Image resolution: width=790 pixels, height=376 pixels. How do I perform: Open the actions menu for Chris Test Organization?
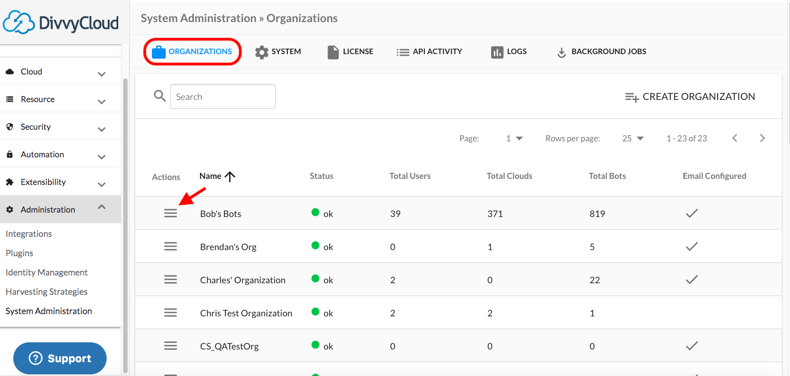[171, 313]
